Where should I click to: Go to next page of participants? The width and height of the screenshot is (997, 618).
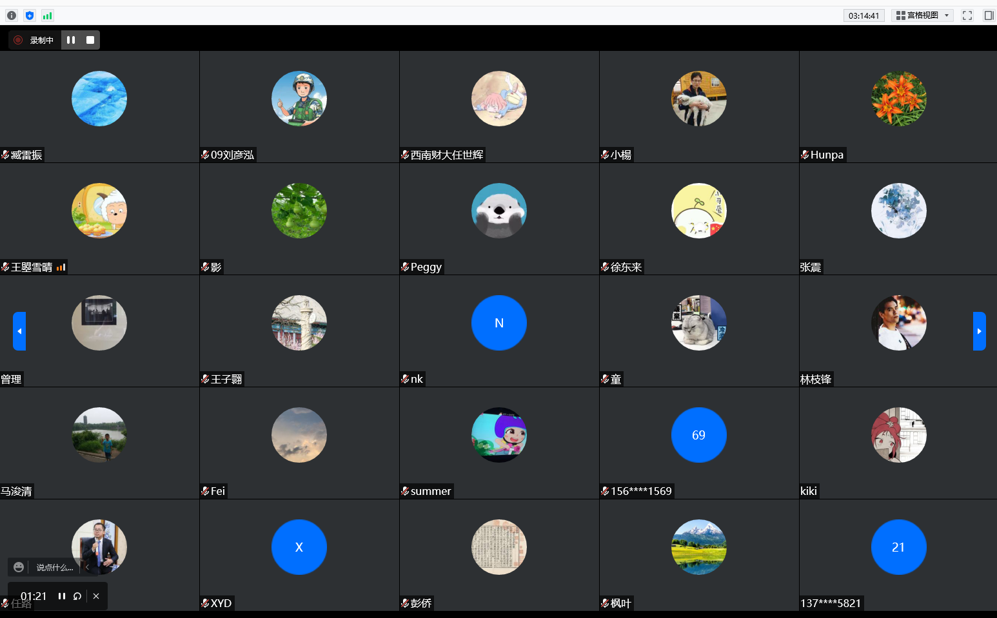coord(979,331)
